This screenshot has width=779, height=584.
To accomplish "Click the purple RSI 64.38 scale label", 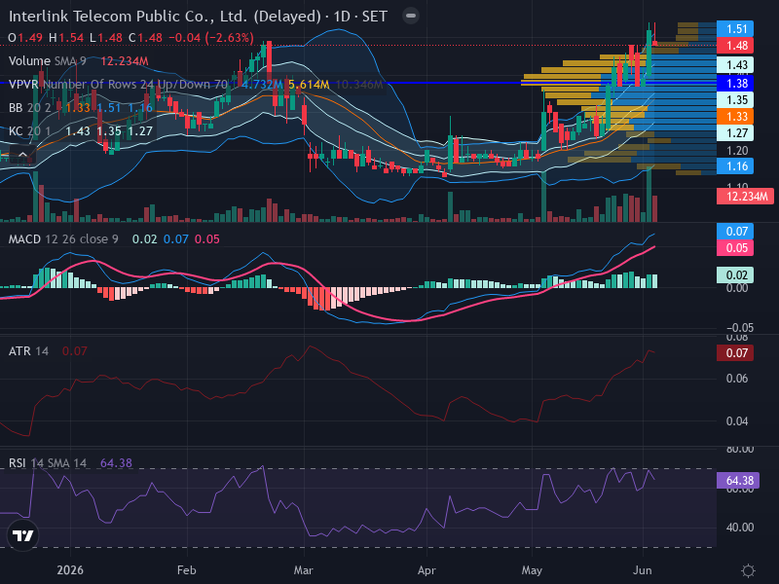I will pos(738,481).
